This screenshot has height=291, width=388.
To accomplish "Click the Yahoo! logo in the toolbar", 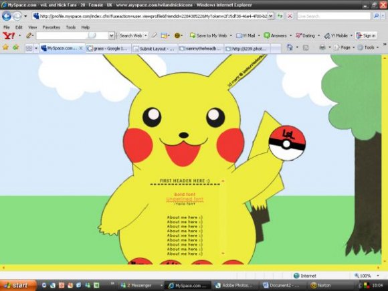I will tap(9, 35).
